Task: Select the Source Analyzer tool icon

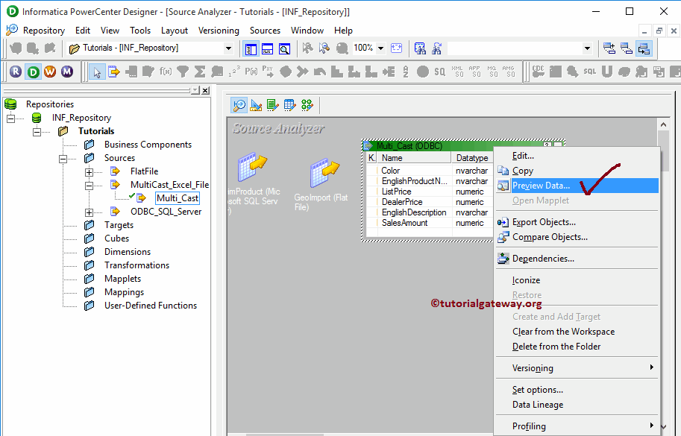Action: click(x=239, y=105)
